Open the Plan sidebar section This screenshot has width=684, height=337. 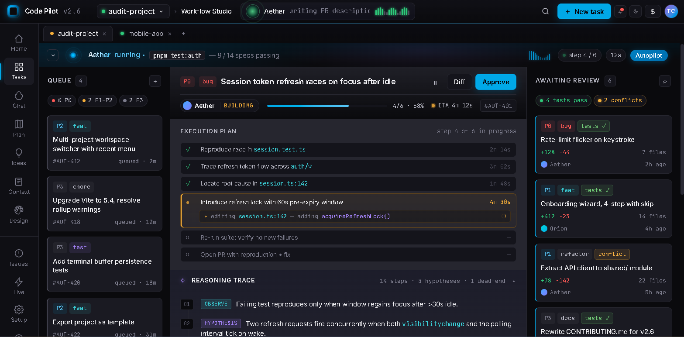pos(19,129)
